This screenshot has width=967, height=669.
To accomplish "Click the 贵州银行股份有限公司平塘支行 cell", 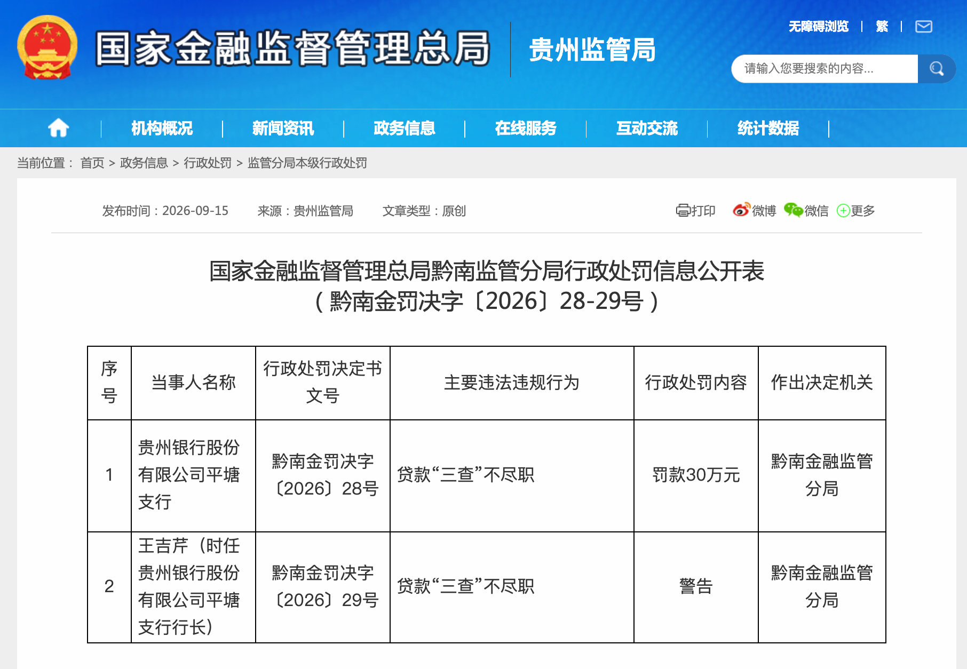I will tap(193, 475).
